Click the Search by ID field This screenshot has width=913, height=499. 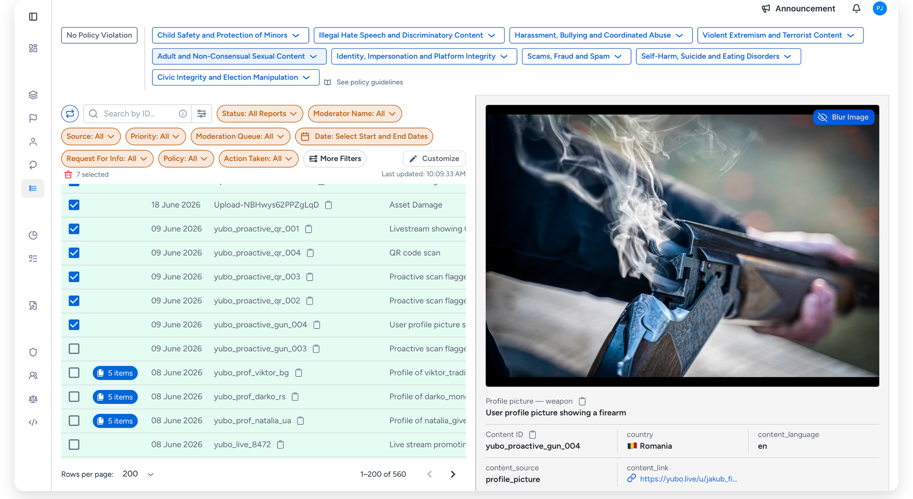point(138,114)
